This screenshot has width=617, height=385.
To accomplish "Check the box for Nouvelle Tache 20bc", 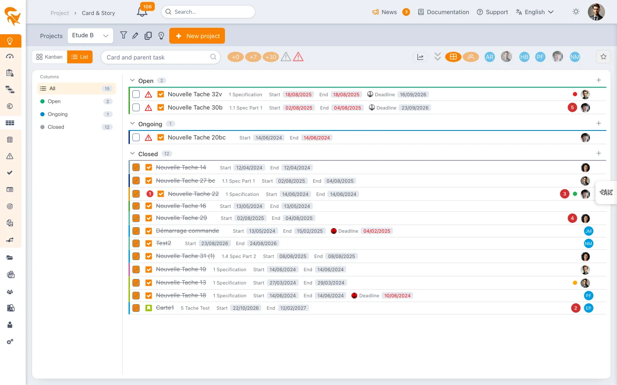I will click(x=136, y=137).
